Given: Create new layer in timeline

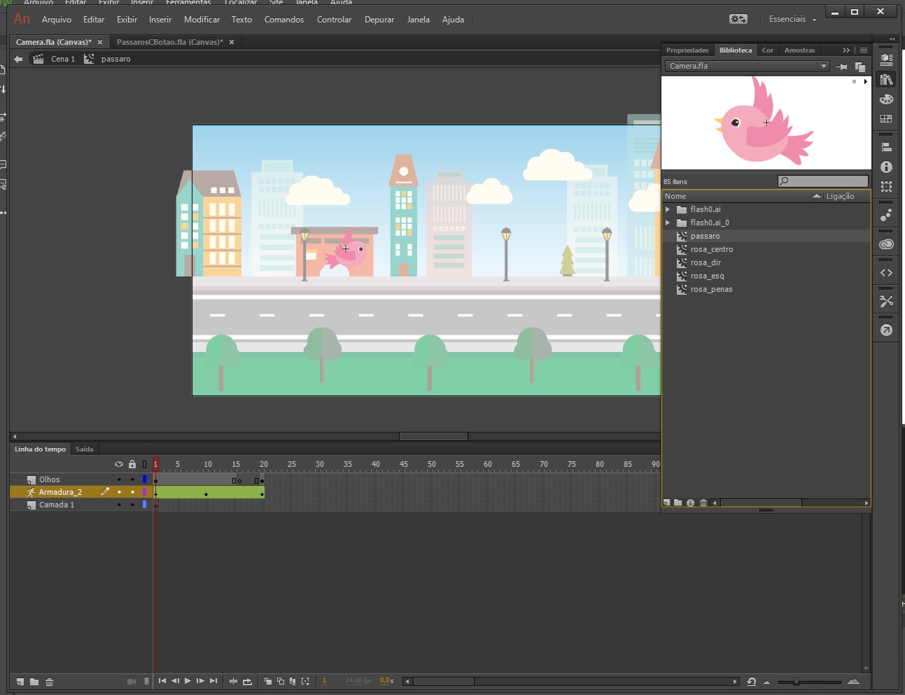Looking at the screenshot, I should tap(20, 682).
